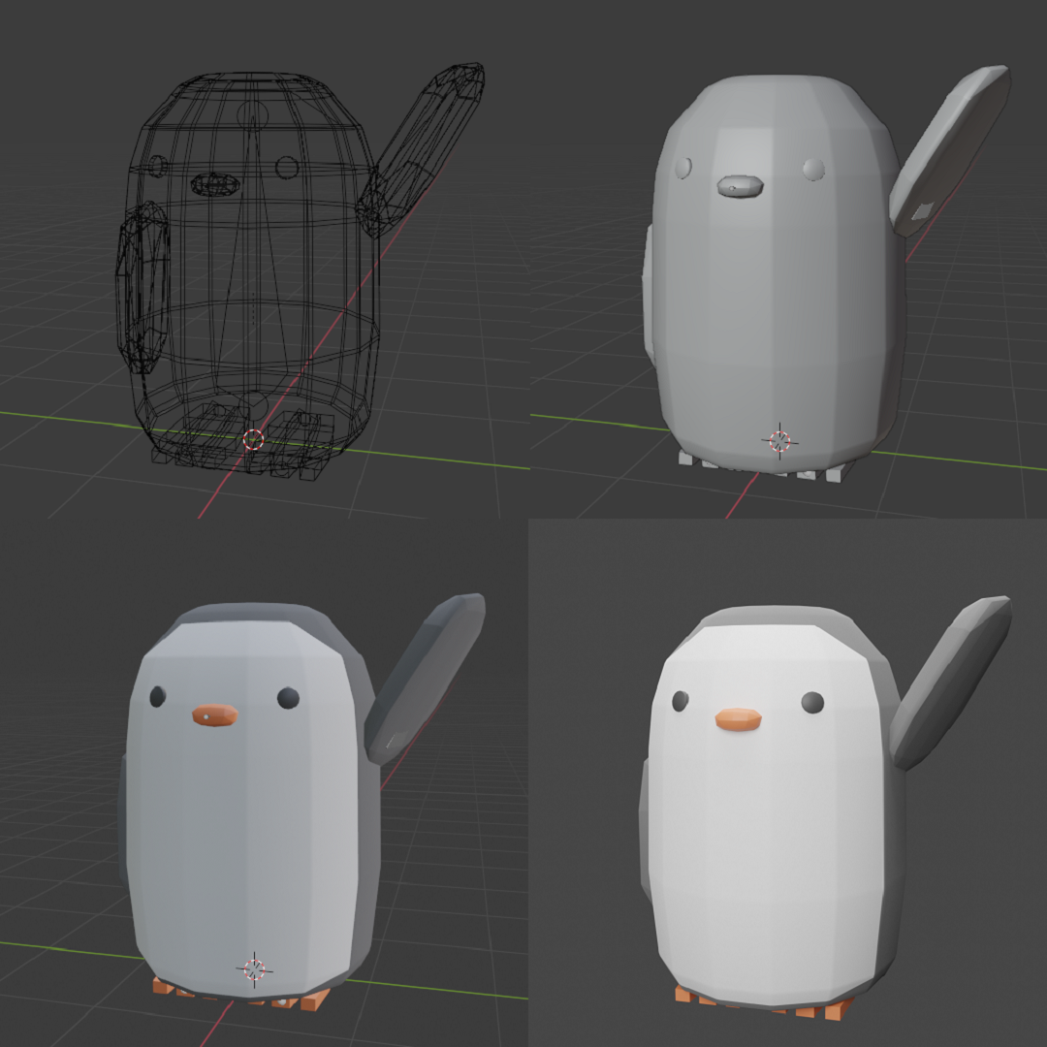Click the 3D cursor in the wireframe view
The height and width of the screenshot is (1047, 1047).
tap(253, 439)
